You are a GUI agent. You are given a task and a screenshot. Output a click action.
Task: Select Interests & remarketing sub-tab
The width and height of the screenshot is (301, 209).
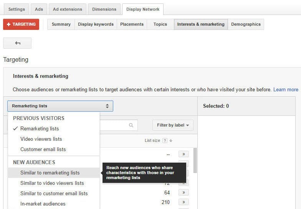click(x=201, y=25)
